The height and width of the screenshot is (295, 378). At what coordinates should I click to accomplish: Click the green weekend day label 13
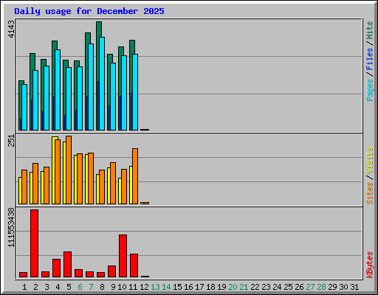(x=155, y=287)
